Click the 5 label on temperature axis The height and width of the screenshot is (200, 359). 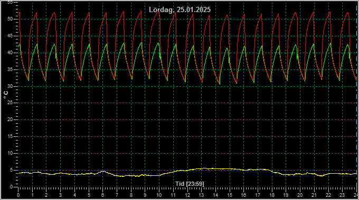coord(11,170)
